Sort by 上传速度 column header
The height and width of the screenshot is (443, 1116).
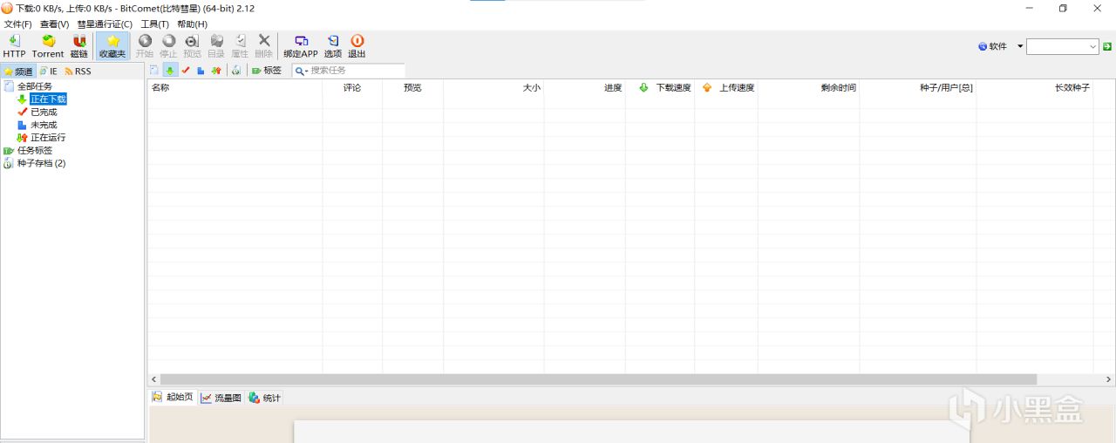(726, 88)
